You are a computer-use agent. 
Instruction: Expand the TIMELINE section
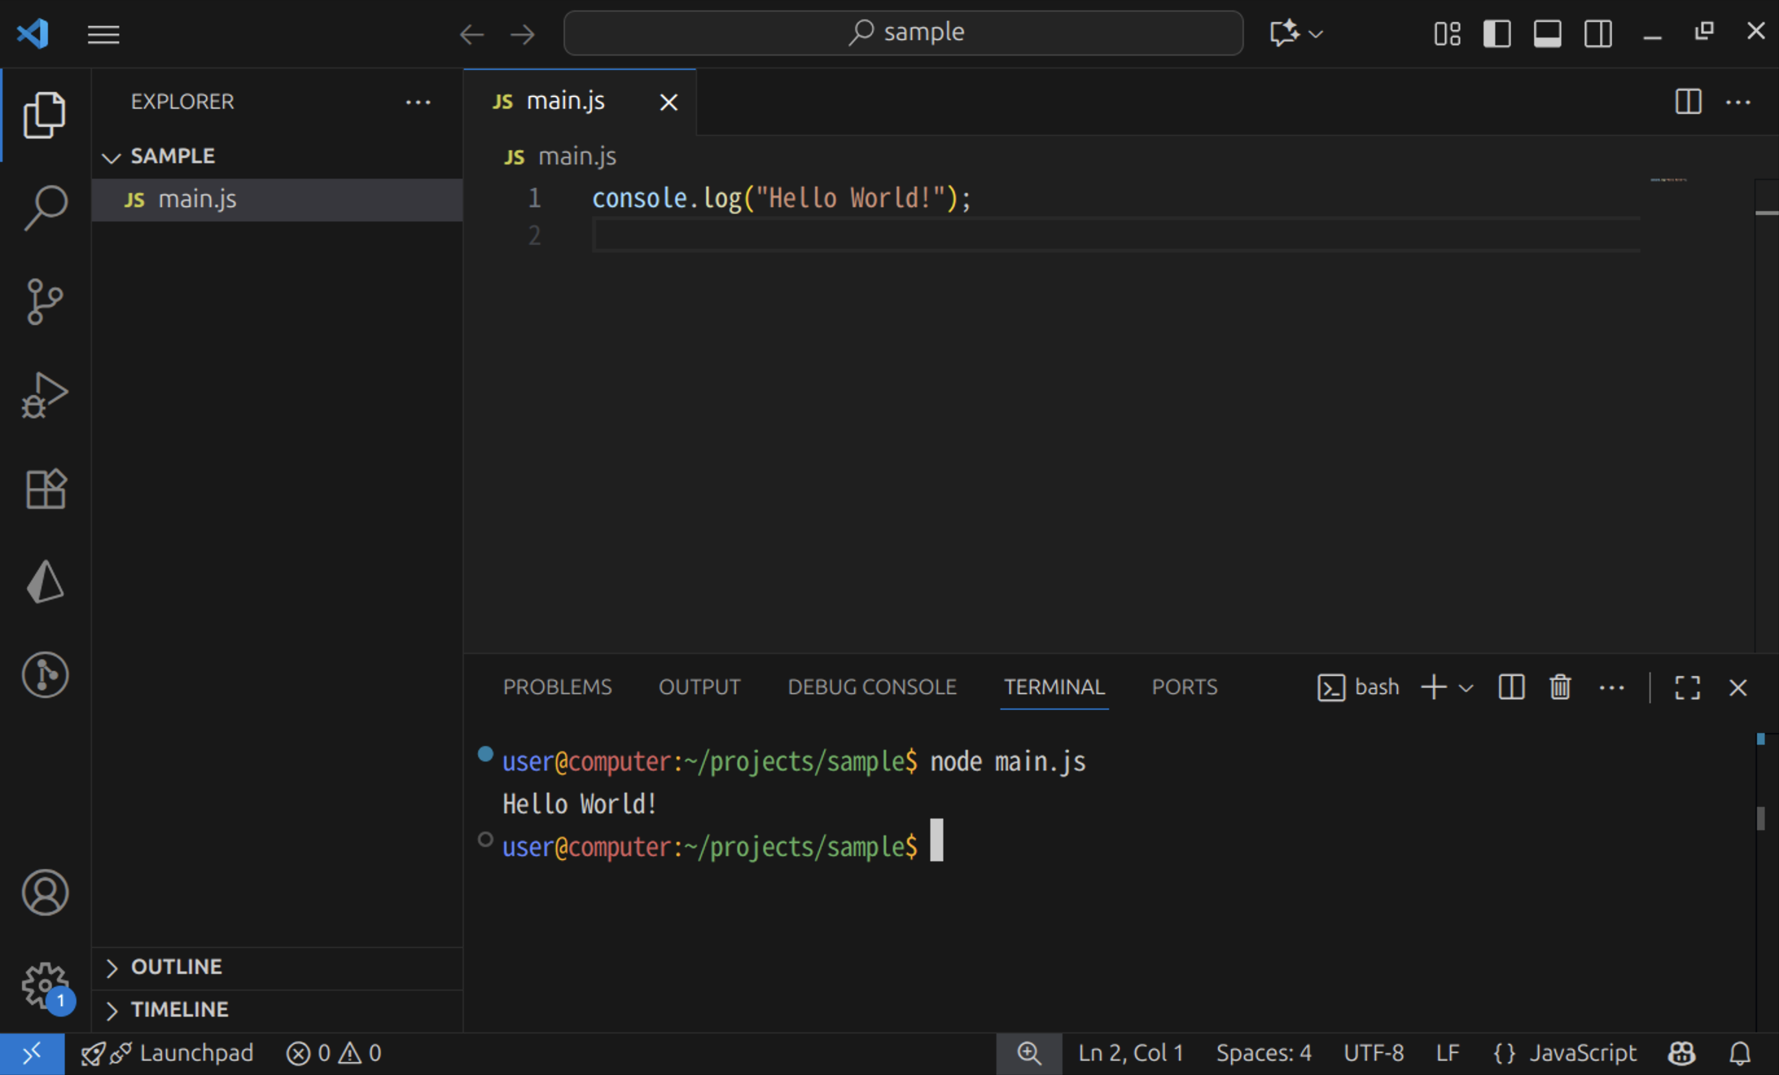click(x=179, y=1010)
